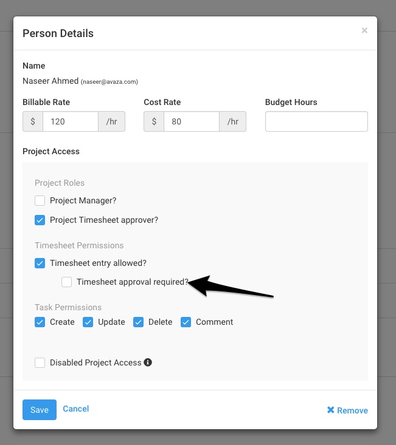Screen dimensions: 396x445
Task: Uncheck the Create task permission
Action: [x=40, y=322]
